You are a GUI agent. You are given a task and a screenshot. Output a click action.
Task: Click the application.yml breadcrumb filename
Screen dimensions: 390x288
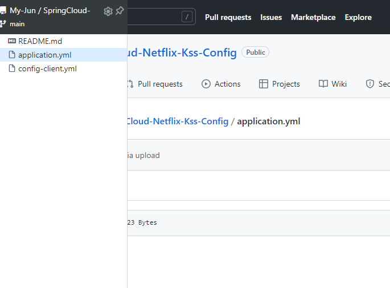pos(269,121)
